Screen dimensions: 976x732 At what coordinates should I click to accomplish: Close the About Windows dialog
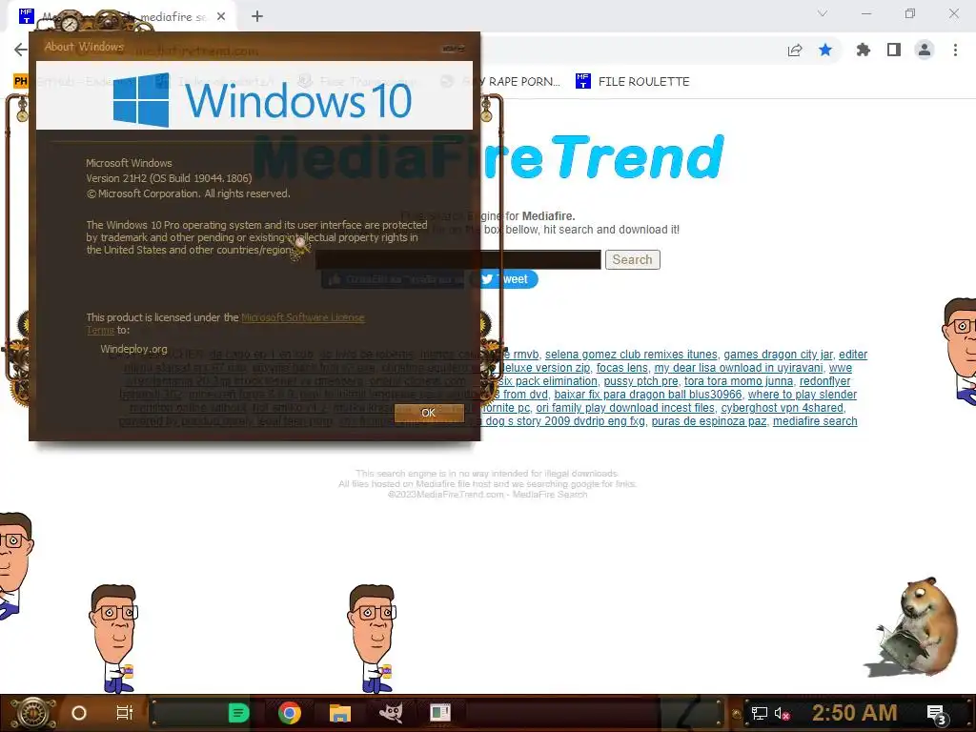point(453,48)
